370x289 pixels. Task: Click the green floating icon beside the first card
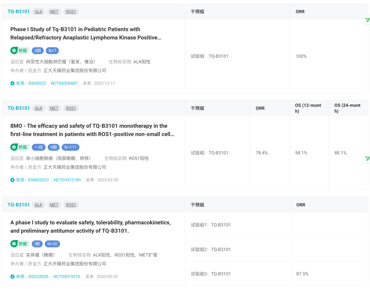tap(367, 20)
